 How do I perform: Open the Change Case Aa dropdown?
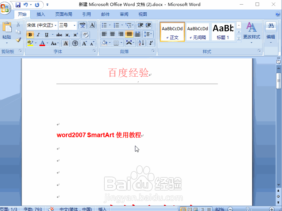[55, 43]
